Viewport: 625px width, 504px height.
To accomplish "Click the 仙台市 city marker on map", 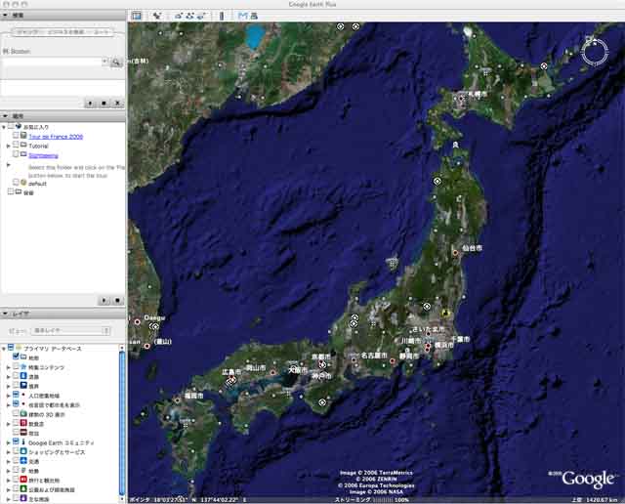I will tap(455, 253).
